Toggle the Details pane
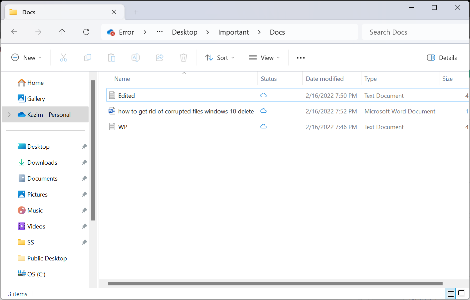The height and width of the screenshot is (300, 470). [x=442, y=58]
